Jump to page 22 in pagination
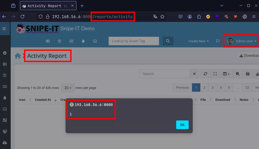 tap(247, 88)
